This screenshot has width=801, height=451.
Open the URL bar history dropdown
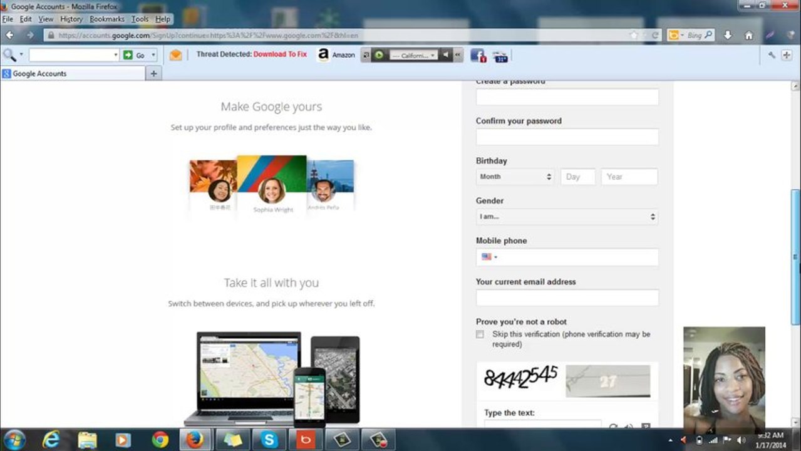pyautogui.click(x=644, y=36)
